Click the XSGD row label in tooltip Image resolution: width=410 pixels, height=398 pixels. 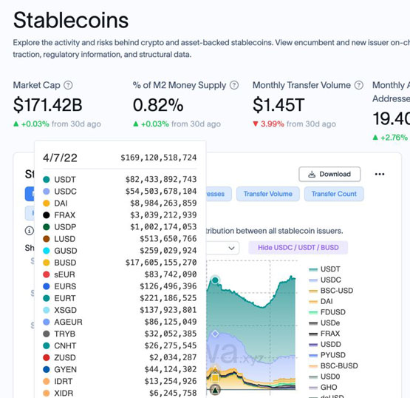point(65,310)
